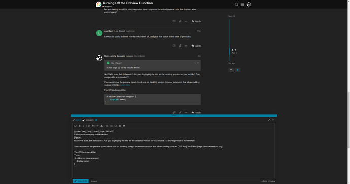Show more actions on Lee Davy's post
The image size is (350, 184).
coord(186,46)
